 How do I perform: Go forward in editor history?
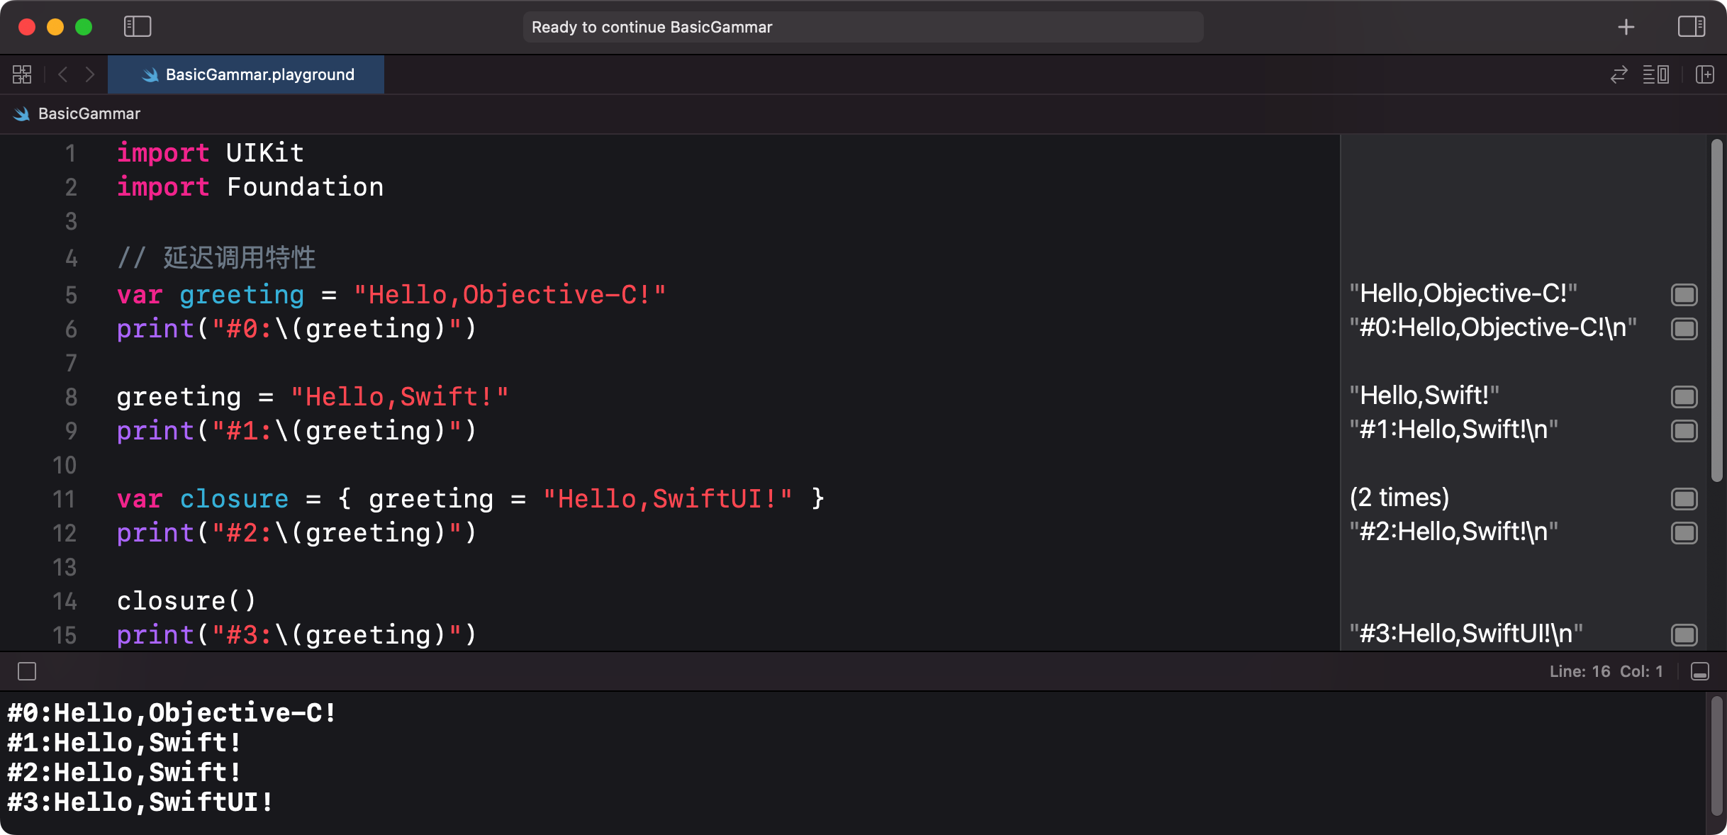pos(90,74)
